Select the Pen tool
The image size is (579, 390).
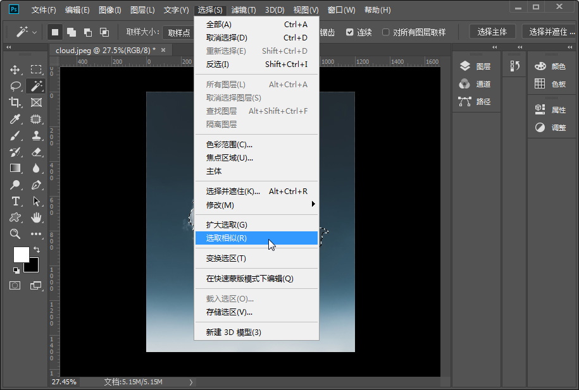point(36,185)
